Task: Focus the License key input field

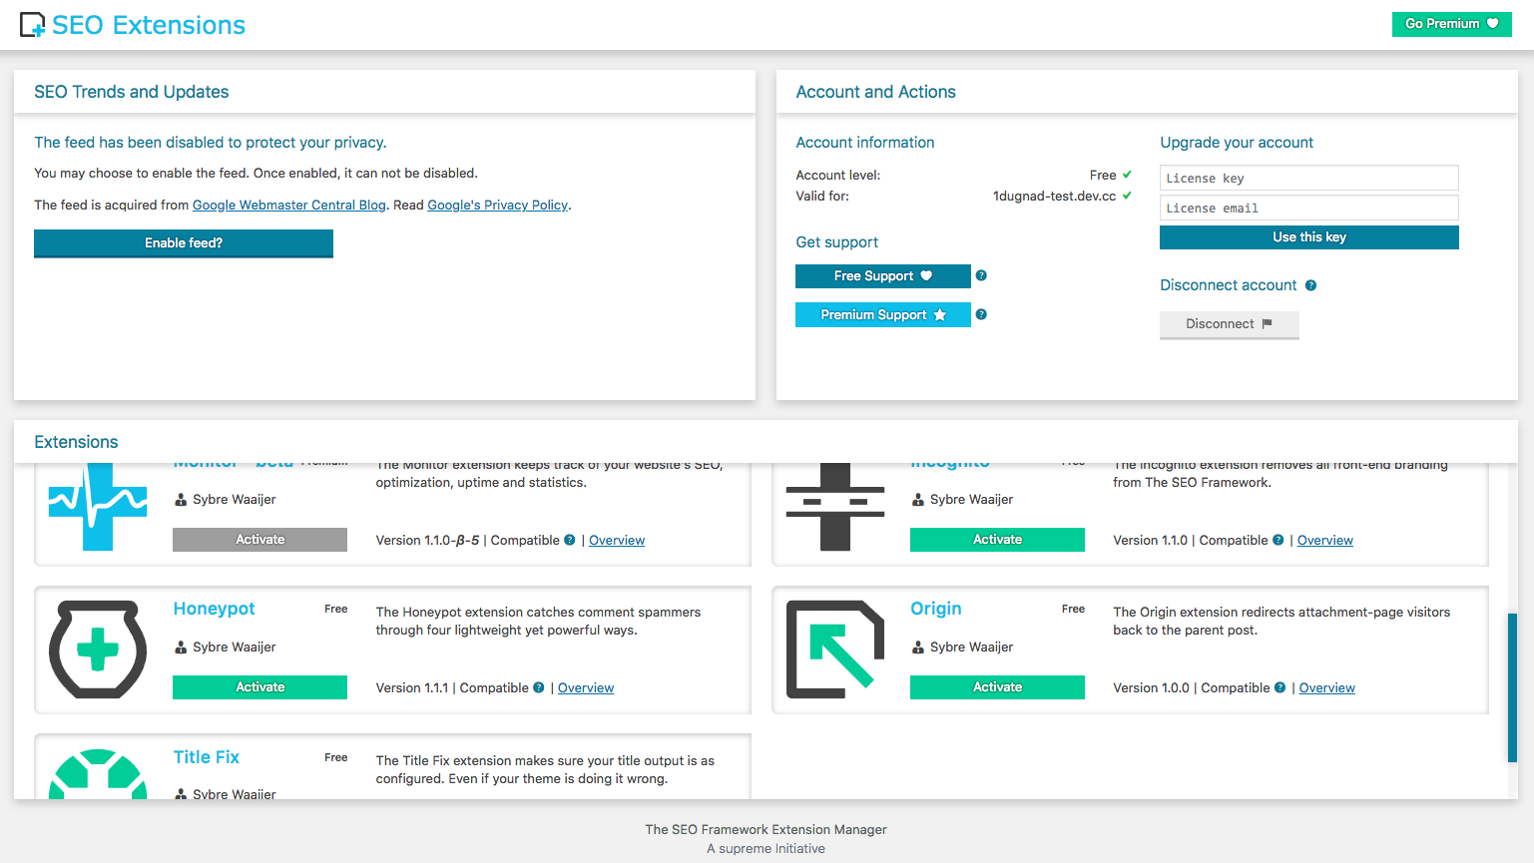Action: (x=1309, y=178)
